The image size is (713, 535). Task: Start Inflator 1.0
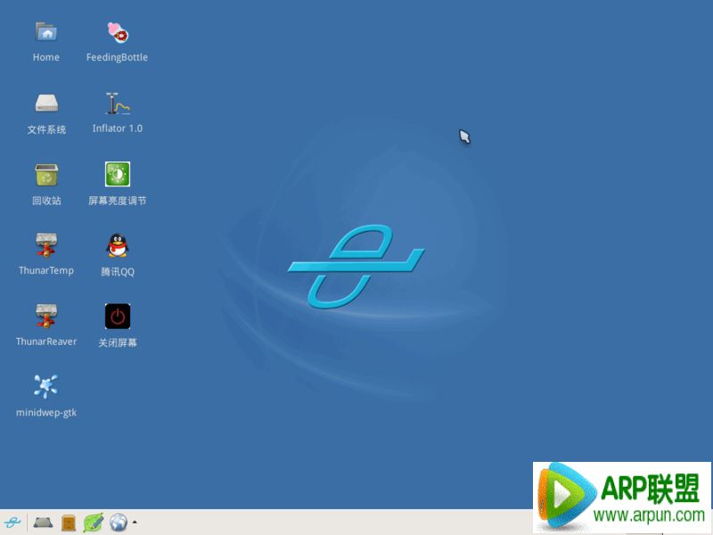click(x=116, y=103)
